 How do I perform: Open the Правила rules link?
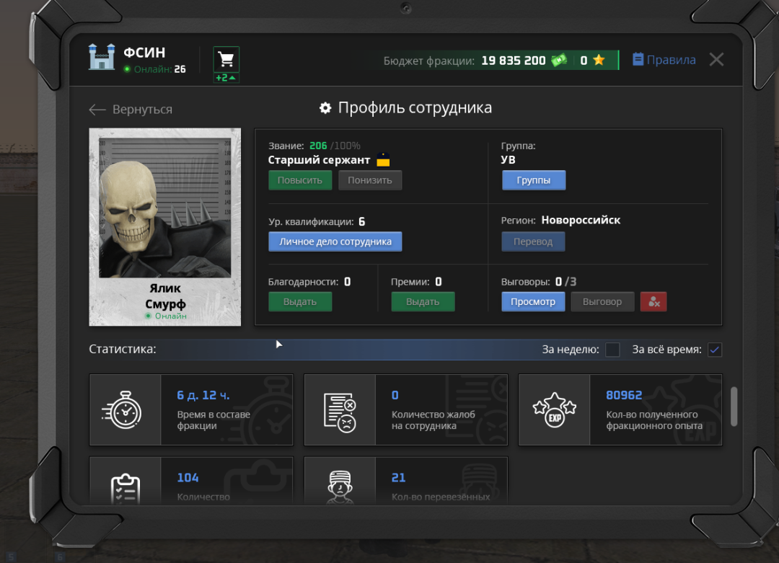tap(664, 60)
